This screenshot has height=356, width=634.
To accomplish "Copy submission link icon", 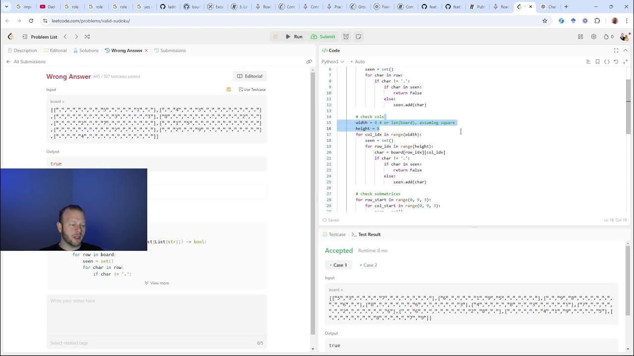I will 309,62.
